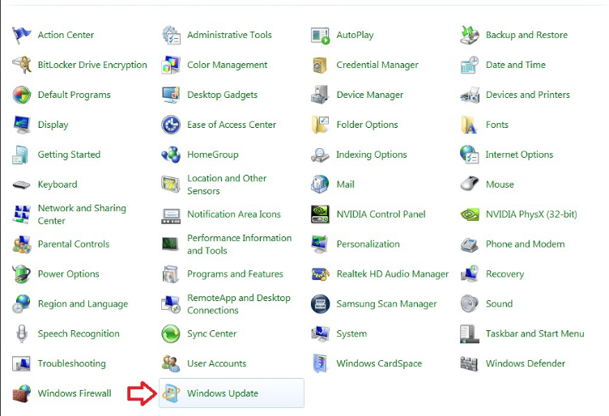Open the Display monitor icon
The image size is (609, 416).
[21, 125]
